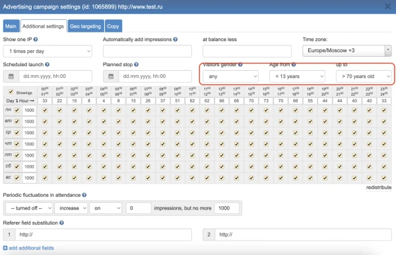Open help icon beside Visitors gender
Image resolution: width=396 pixels, height=255 pixels.
[240, 65]
